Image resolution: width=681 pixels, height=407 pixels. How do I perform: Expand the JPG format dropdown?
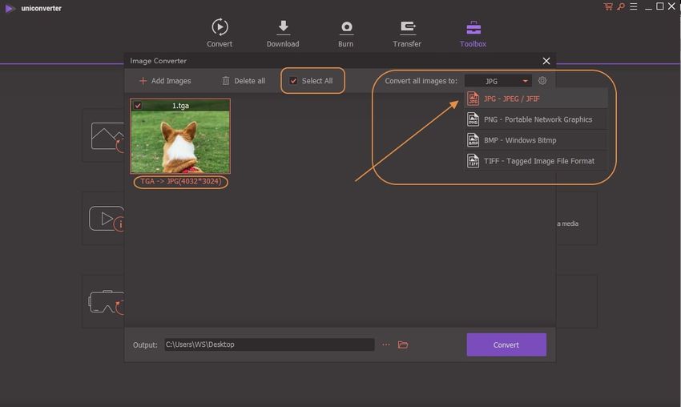tap(498, 81)
